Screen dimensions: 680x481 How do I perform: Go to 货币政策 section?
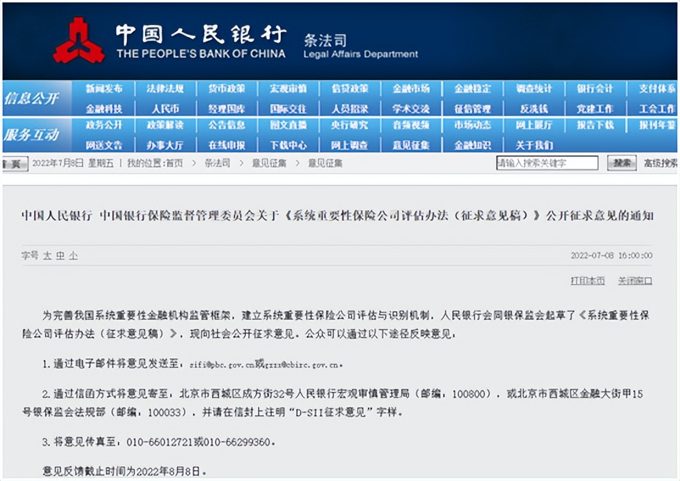coord(227,89)
